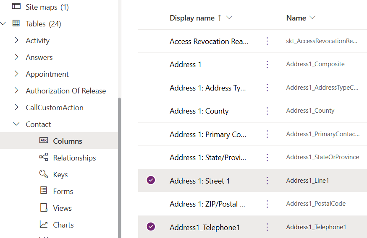The height and width of the screenshot is (238, 367).
Task: Open the Appointment table item
Action: pos(47,74)
